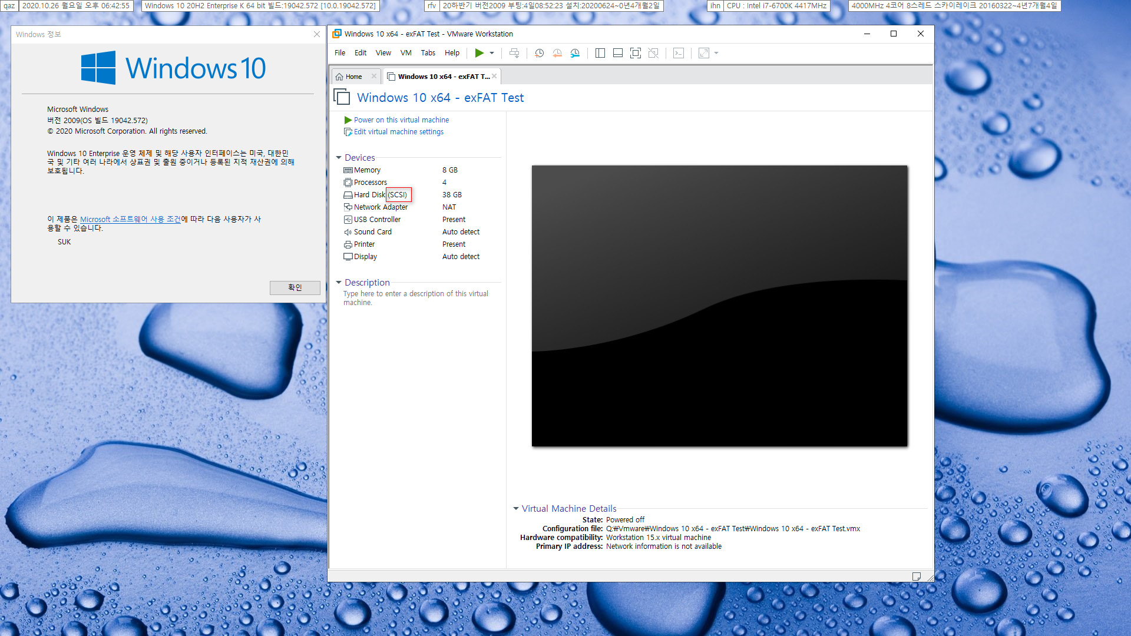This screenshot has height=636, width=1131.
Task: Click the Printer device icon
Action: point(348,244)
